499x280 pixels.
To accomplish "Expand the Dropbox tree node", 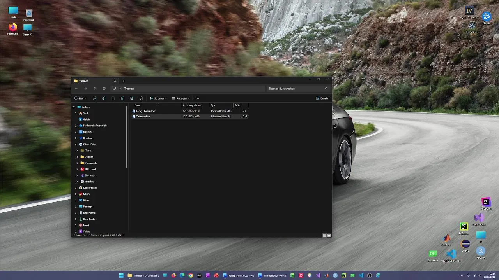I will (x=76, y=138).
